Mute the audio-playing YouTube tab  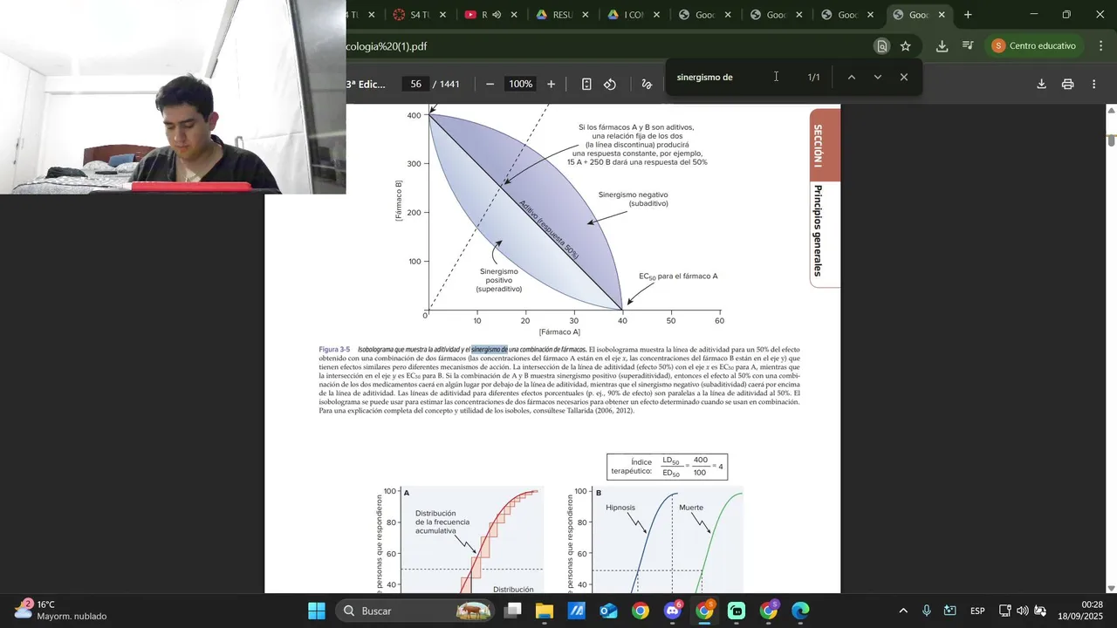pos(497,15)
